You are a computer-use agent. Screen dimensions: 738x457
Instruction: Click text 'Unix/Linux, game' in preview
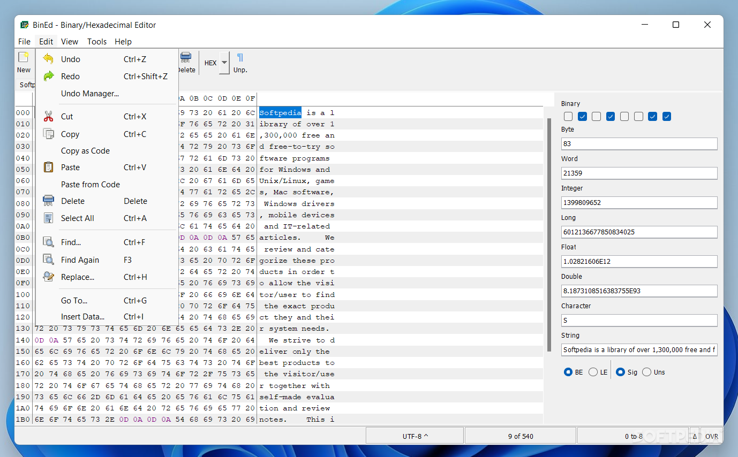(x=297, y=181)
